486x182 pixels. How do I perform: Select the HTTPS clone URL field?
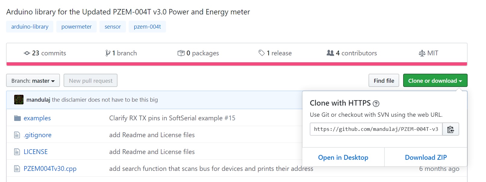tap(376, 129)
